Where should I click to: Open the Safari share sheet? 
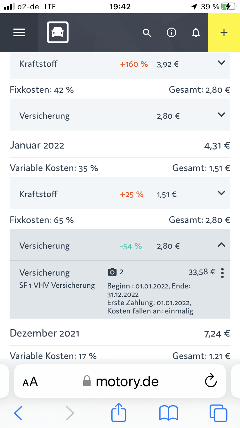point(119,413)
